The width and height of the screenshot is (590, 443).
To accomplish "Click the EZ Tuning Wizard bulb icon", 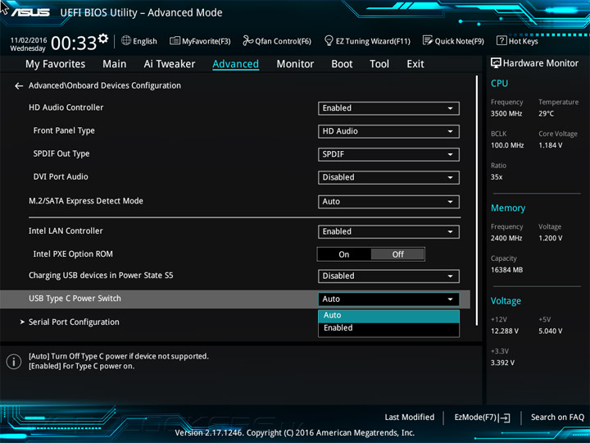I will 329,40.
